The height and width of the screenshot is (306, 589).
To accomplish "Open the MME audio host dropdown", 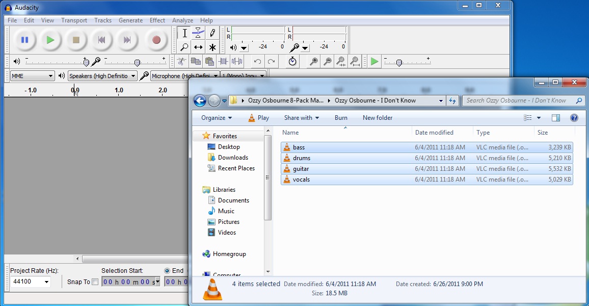I will [33, 76].
